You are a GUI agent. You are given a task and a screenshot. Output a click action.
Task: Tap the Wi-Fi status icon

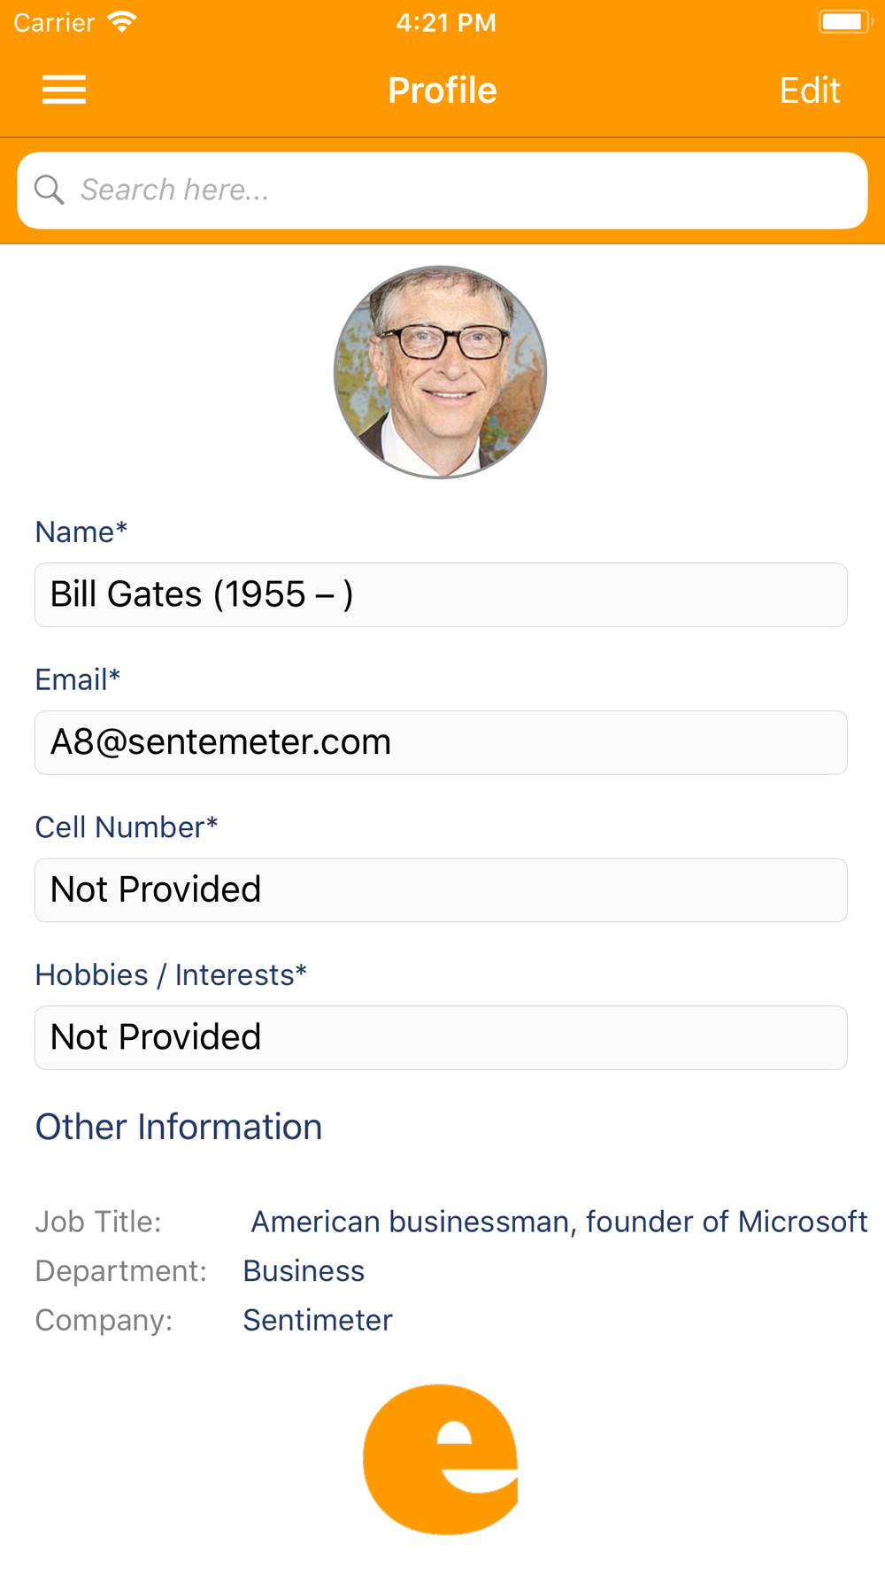tap(121, 22)
